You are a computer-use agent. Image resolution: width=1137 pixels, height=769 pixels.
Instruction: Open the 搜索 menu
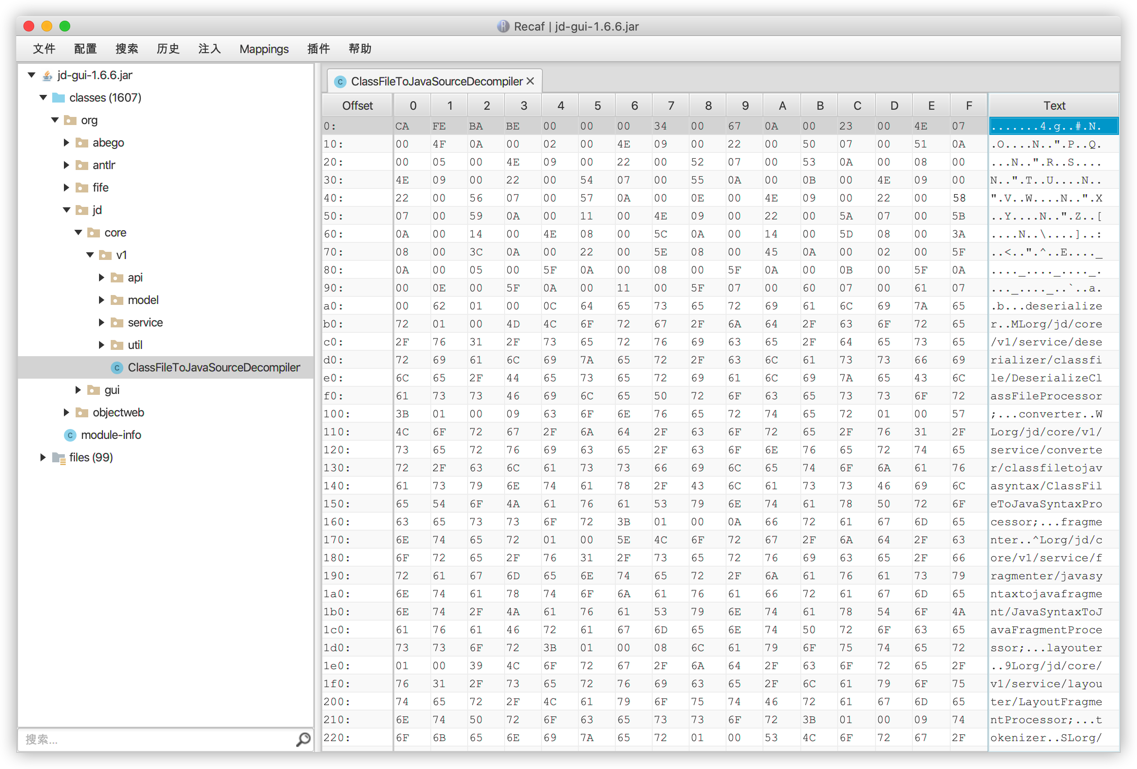tap(126, 49)
